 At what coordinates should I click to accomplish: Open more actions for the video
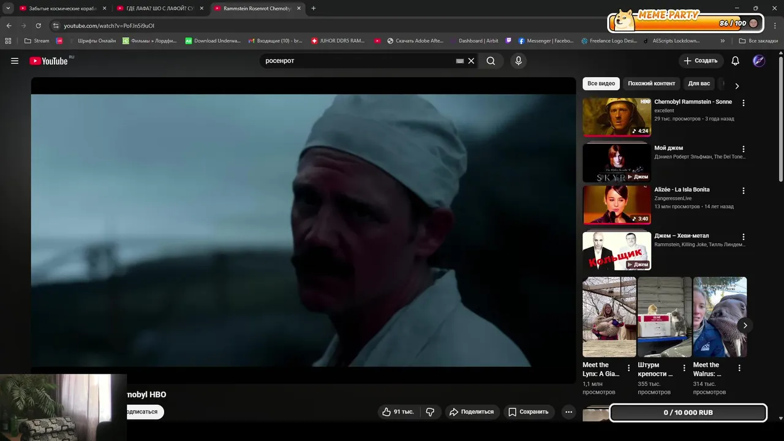click(x=568, y=412)
